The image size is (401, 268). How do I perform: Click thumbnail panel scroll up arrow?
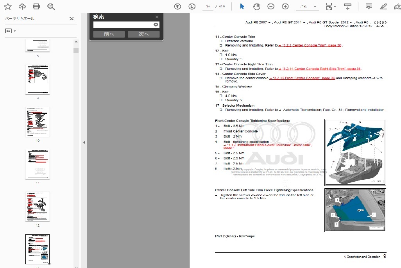coord(76,42)
